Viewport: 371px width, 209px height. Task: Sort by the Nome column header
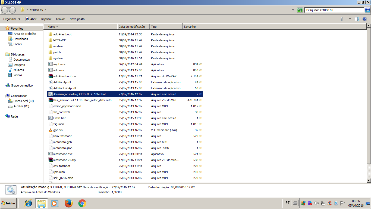coord(80,27)
